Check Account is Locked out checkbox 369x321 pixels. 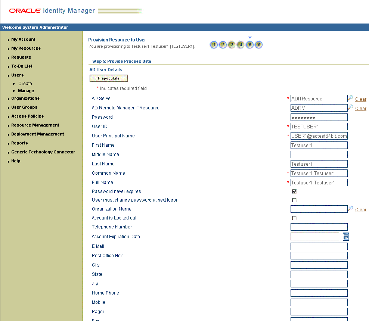coord(294,218)
